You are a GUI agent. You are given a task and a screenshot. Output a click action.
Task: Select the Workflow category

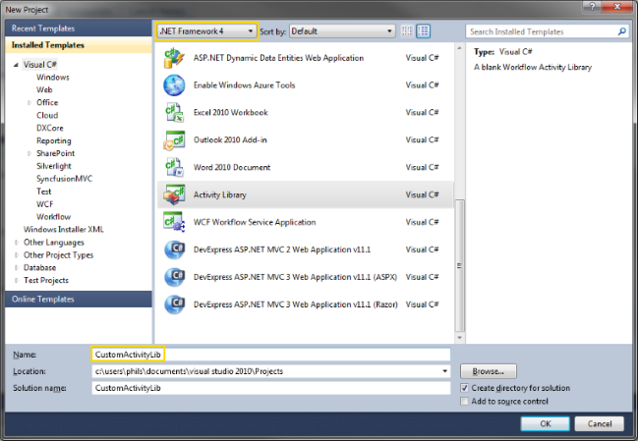point(54,217)
